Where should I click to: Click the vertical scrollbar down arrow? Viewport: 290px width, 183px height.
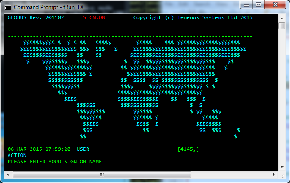281,166
